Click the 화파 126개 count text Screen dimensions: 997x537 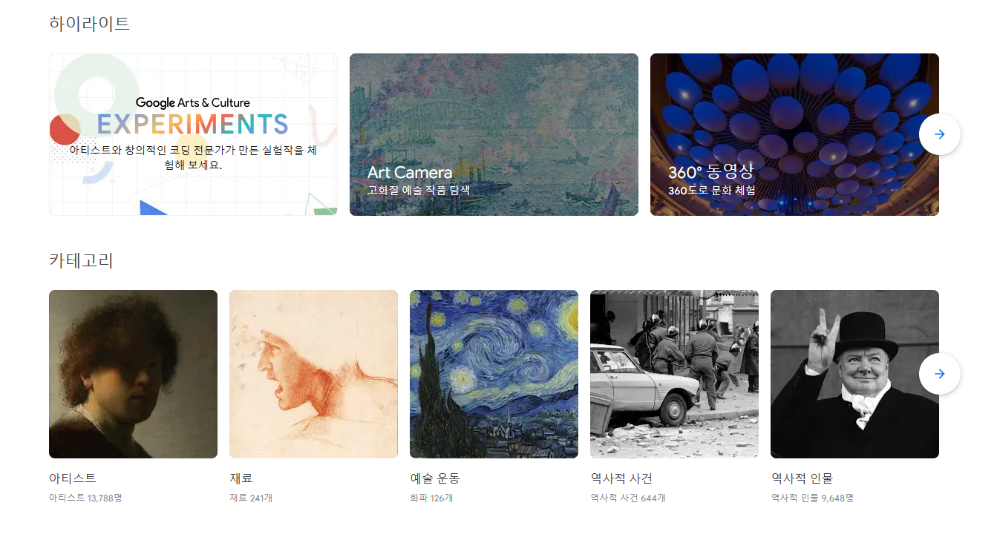431,498
